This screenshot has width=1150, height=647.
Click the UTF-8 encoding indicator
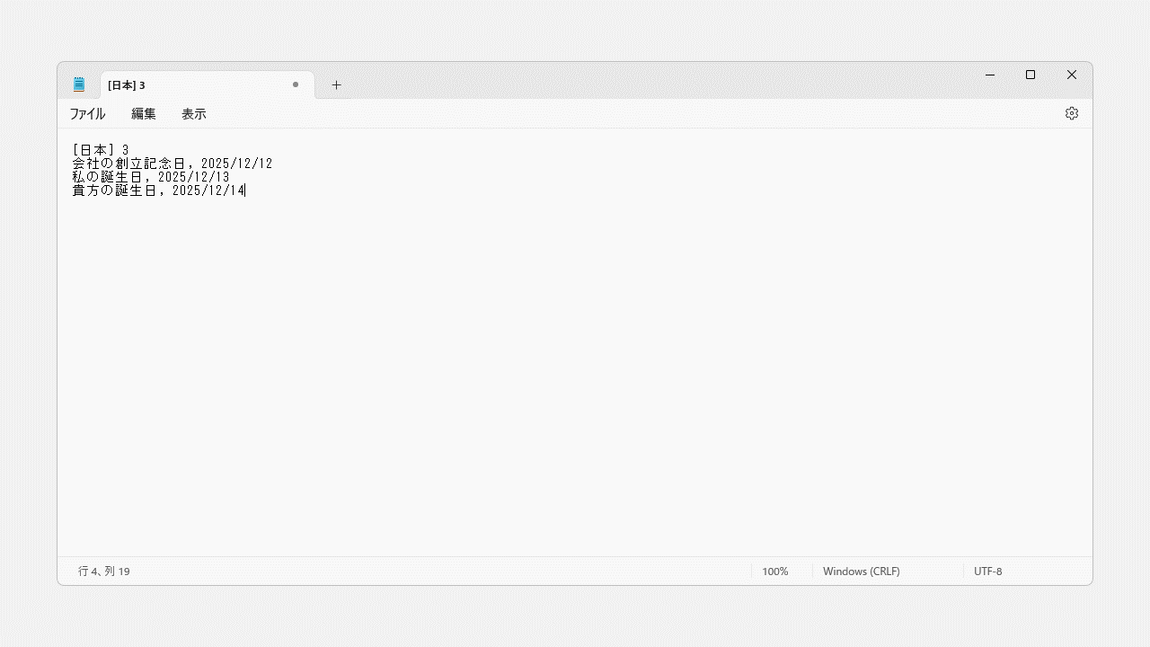coord(987,572)
